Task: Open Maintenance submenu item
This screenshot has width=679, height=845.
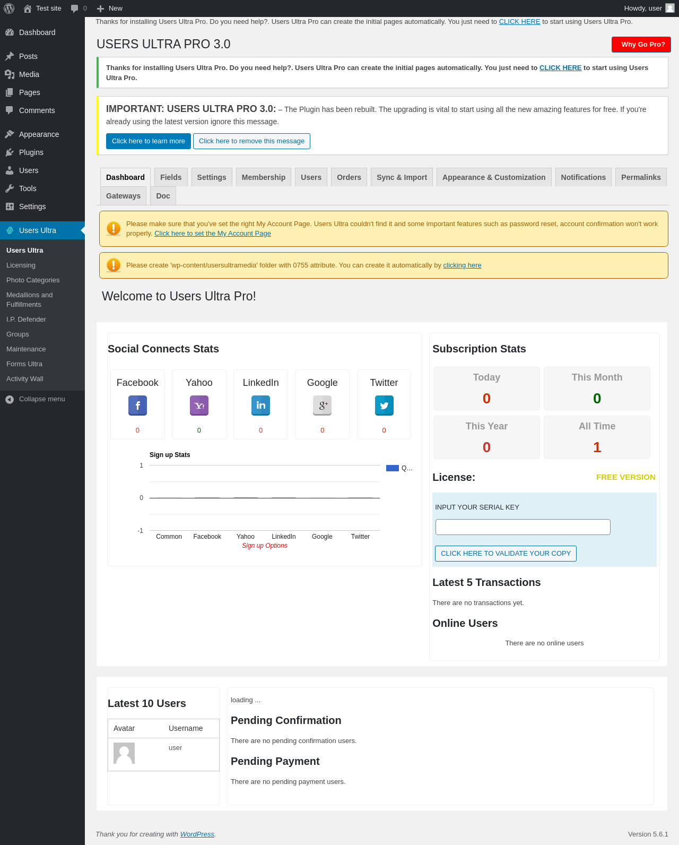Action: [x=26, y=349]
